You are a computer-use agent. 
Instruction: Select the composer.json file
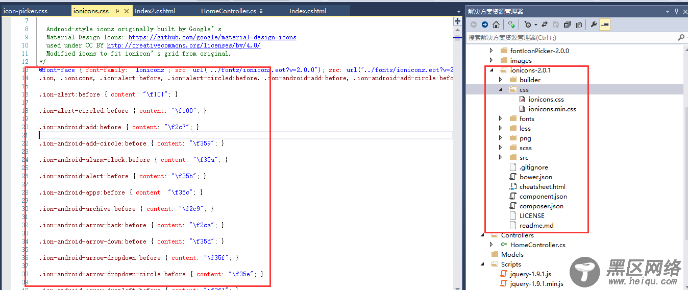[542, 206]
